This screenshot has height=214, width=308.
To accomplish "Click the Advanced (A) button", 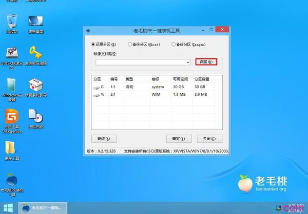I will coord(104,139).
